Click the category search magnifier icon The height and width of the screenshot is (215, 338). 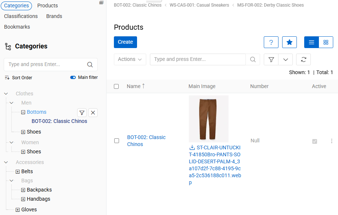(90, 65)
